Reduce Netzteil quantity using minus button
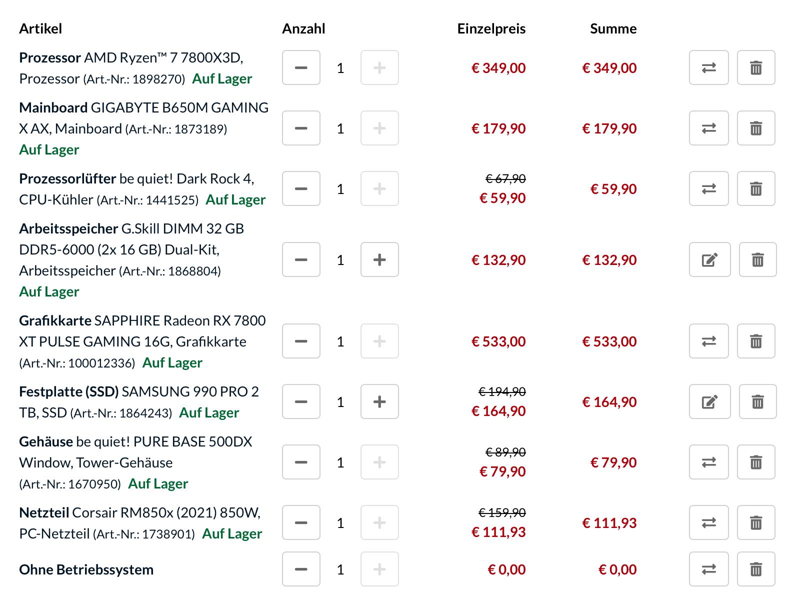The image size is (795, 600). [x=301, y=522]
